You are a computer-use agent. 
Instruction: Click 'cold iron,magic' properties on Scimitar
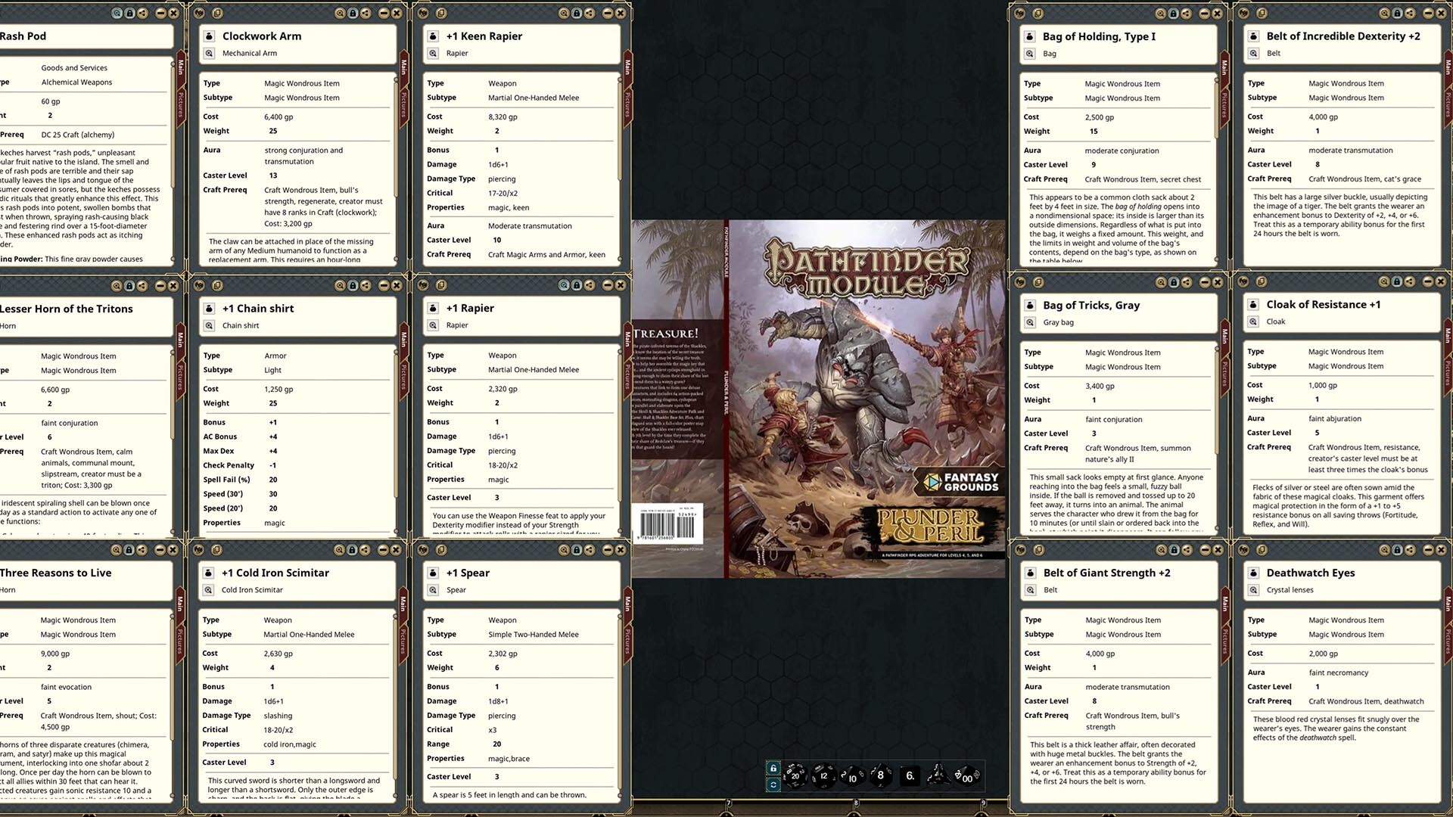click(x=290, y=744)
